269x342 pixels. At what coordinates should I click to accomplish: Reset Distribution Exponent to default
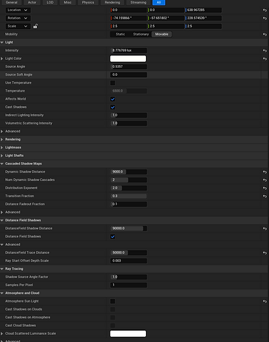(x=264, y=188)
